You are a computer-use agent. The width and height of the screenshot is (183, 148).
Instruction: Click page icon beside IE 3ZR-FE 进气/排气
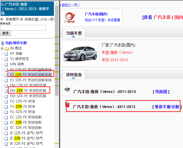pyautogui.click(x=6, y=144)
